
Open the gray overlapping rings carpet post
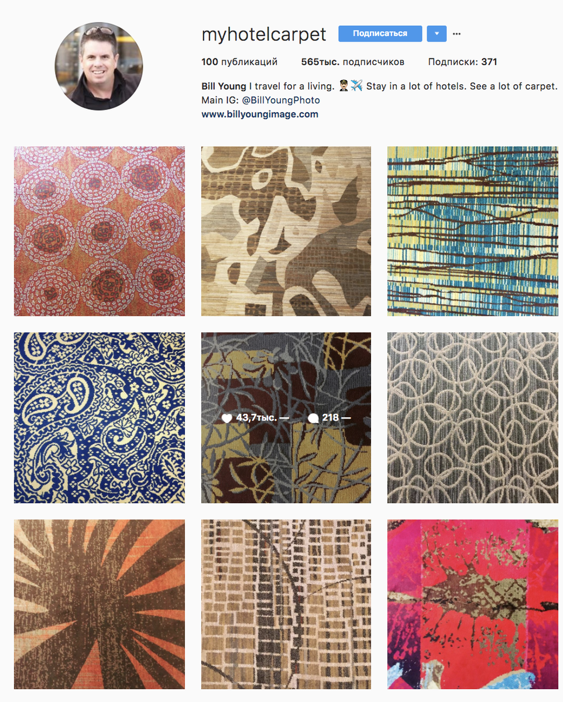click(472, 418)
